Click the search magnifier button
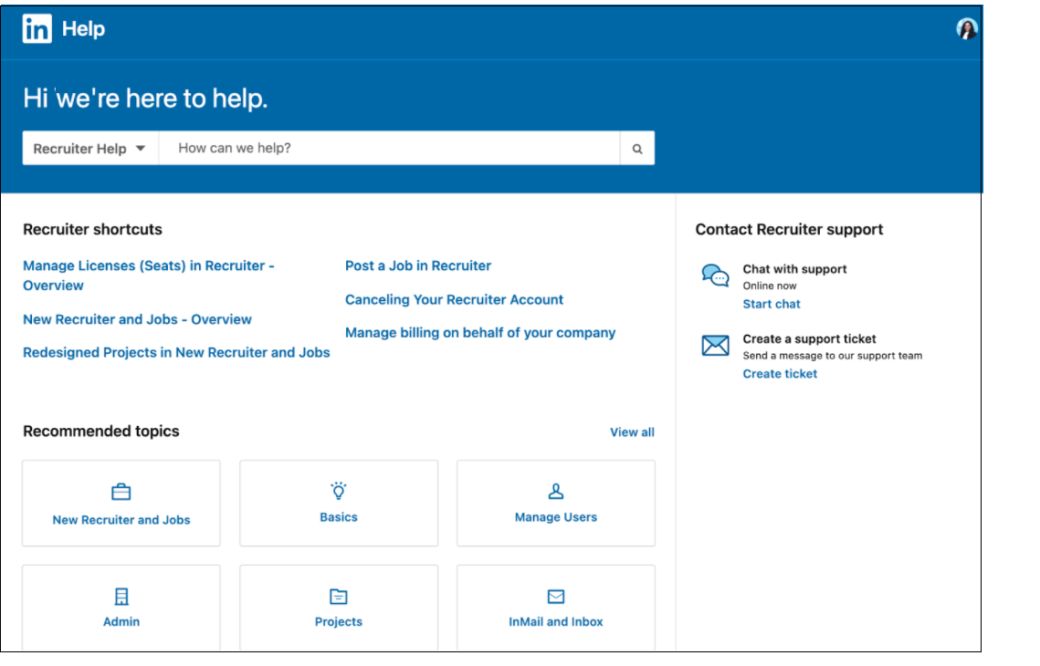This screenshot has width=1040, height=666. [x=637, y=149]
